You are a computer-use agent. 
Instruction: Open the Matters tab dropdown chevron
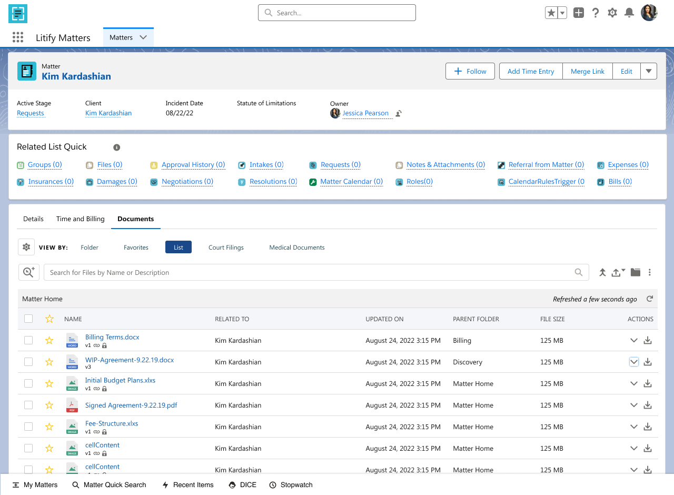tap(143, 37)
